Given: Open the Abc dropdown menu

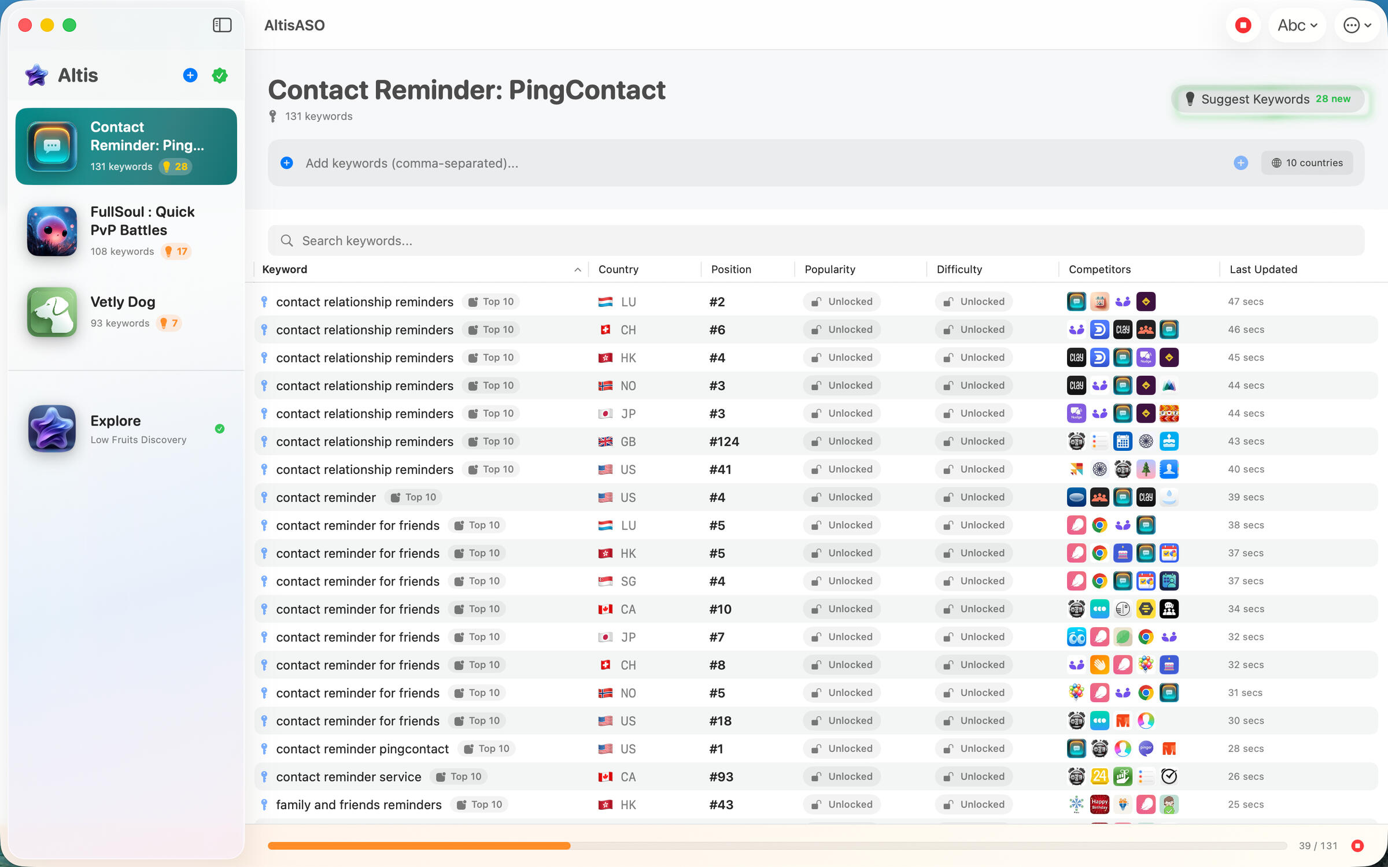Looking at the screenshot, I should click(1297, 25).
